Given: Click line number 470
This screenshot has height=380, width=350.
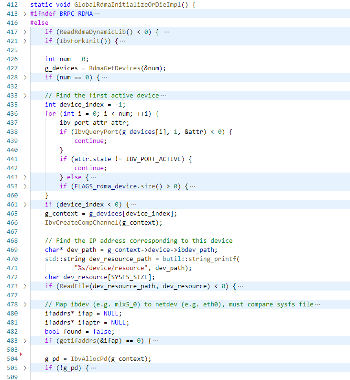Looking at the screenshot, I should (12, 259).
